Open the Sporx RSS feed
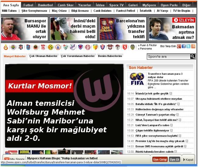 point(193,46)
